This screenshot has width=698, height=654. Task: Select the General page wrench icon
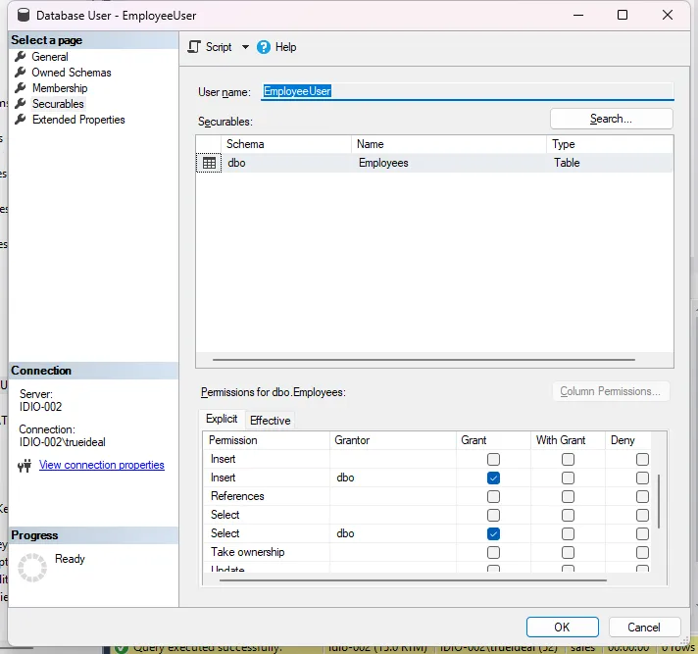(x=21, y=57)
